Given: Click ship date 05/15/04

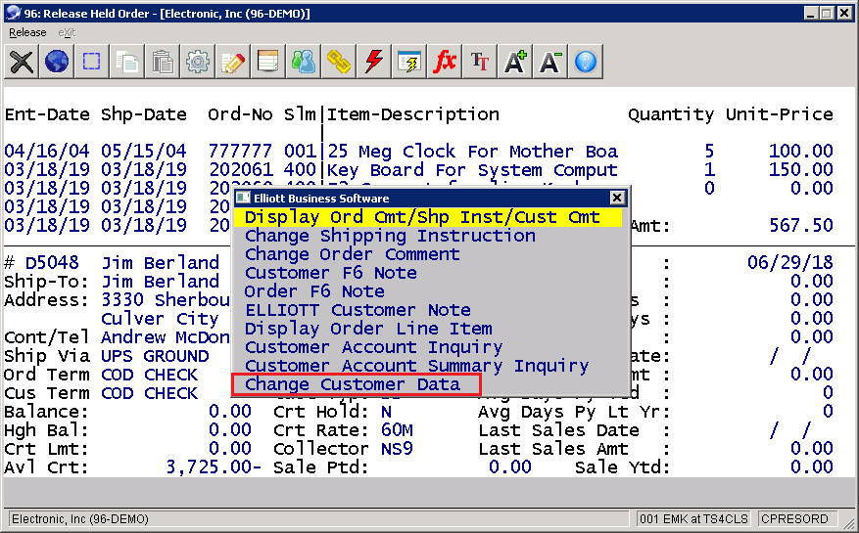Looking at the screenshot, I should tap(144, 151).
